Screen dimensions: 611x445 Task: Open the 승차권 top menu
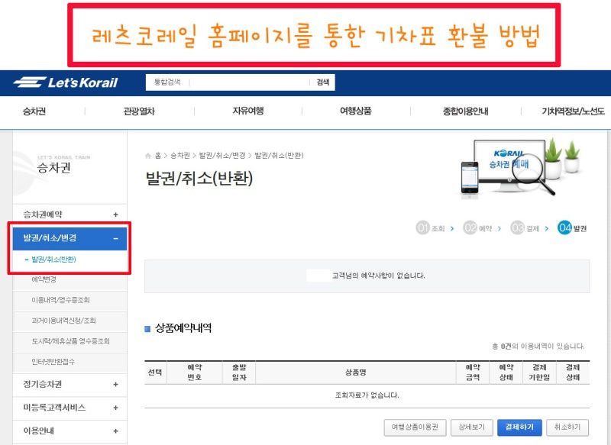(34, 111)
